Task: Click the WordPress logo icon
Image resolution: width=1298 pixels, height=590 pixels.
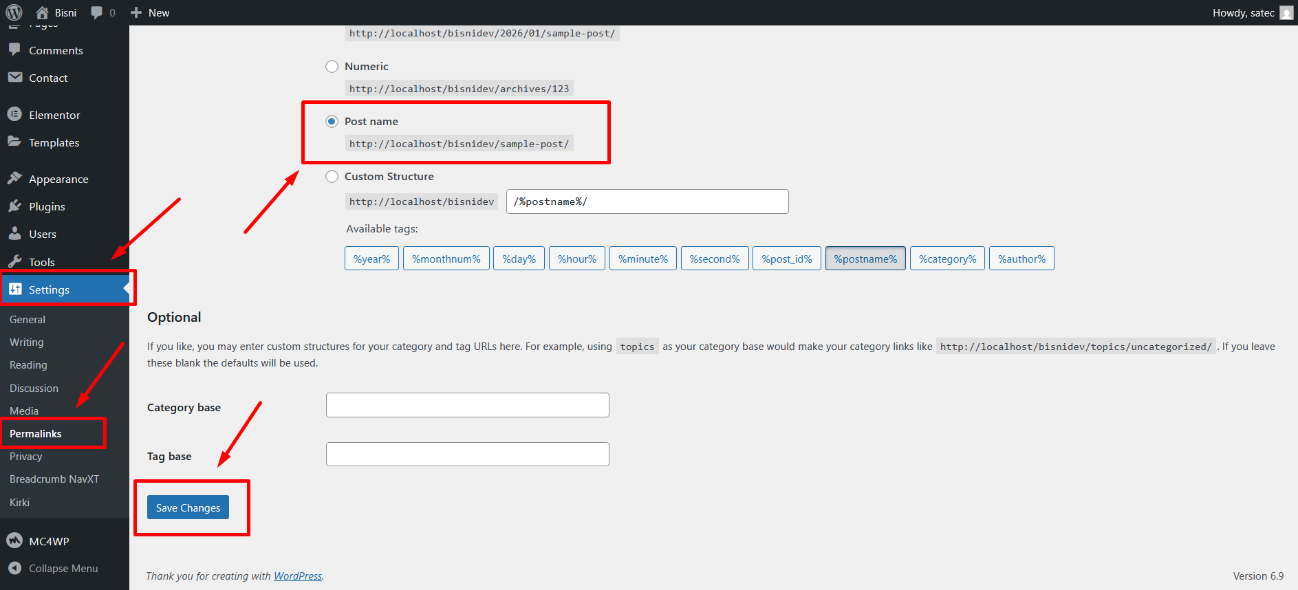Action: [x=14, y=12]
